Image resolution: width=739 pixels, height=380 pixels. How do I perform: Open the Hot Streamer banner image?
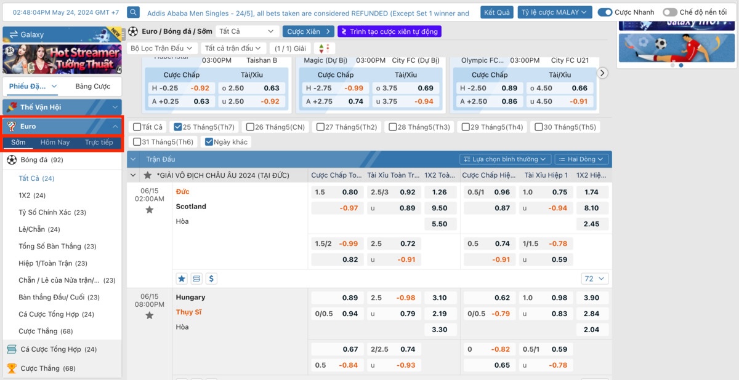pyautogui.click(x=62, y=59)
